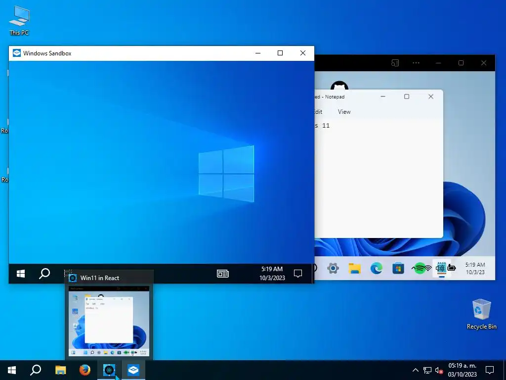Launch Microsoft Edge in the Win11 taskbar
This screenshot has height=380, width=506.
coord(376,268)
